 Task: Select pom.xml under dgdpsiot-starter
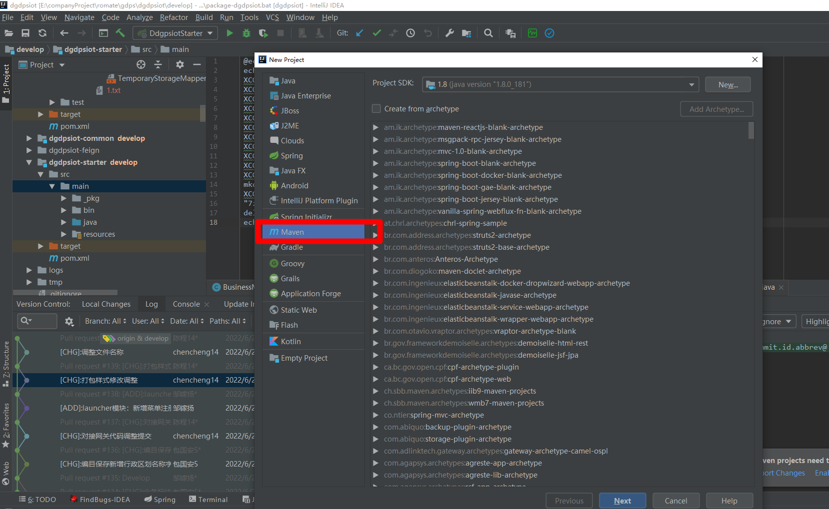pyautogui.click(x=74, y=258)
